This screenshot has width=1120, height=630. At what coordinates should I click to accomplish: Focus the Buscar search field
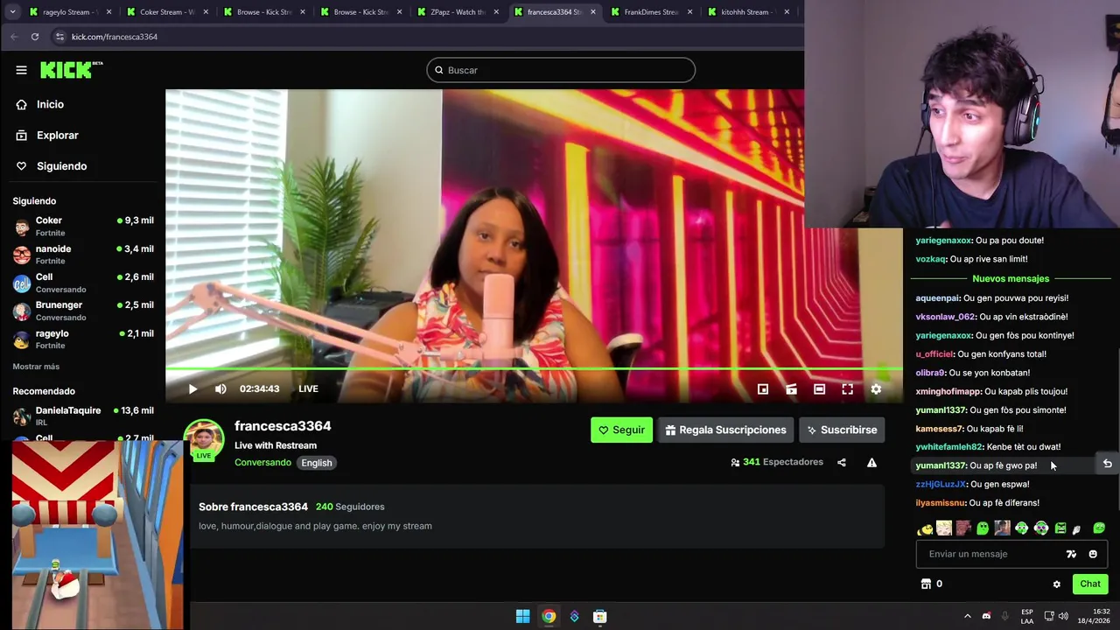(561, 70)
